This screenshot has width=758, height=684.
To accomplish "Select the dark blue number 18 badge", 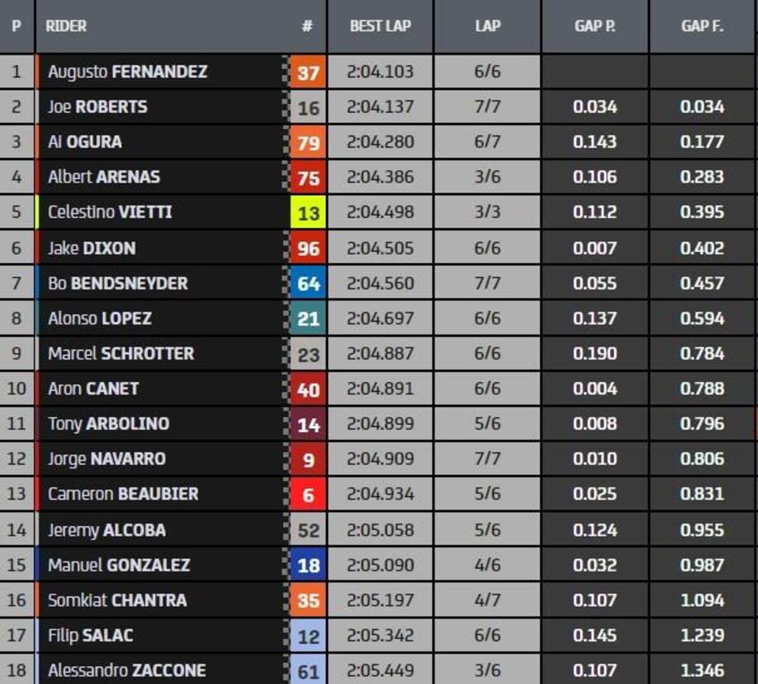I will 308,565.
